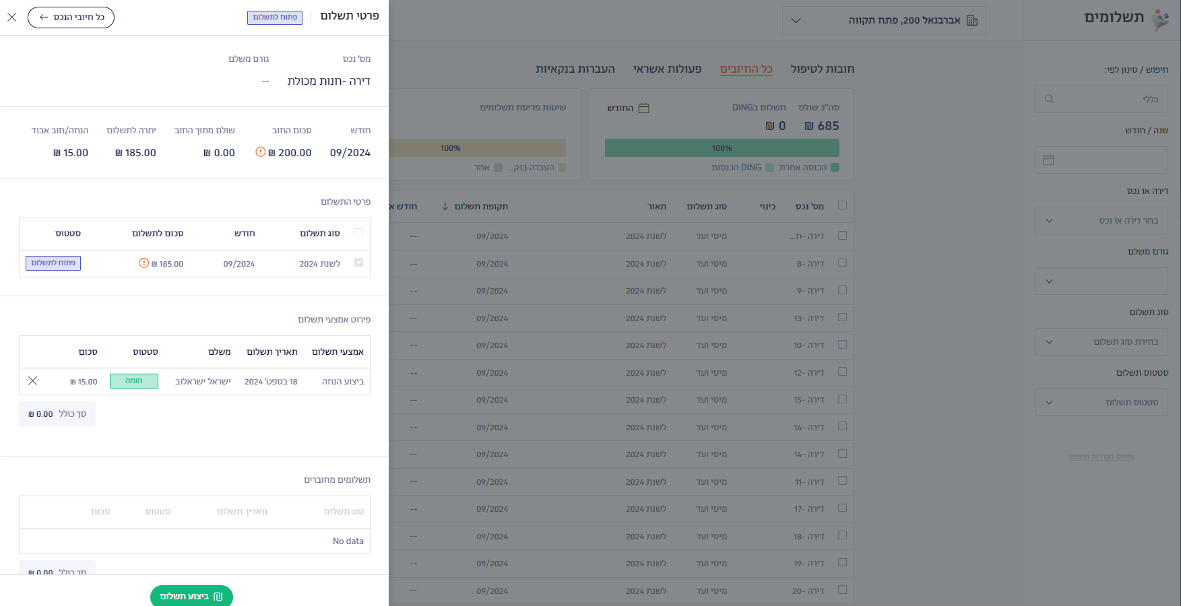1181x606 pixels.
Task: Open the בחר דירה או נכס dropdown
Action: (1102, 220)
